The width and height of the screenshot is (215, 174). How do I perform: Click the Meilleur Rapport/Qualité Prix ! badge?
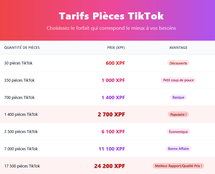178,166
